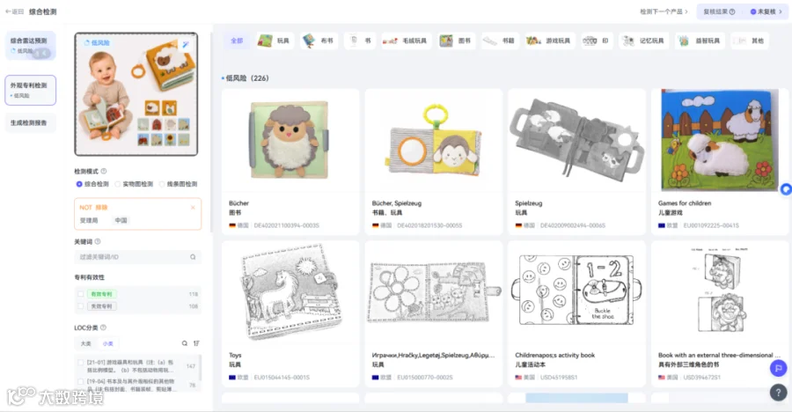Click 检测下一个产品 next arrow link
The image size is (792, 412).
(x=664, y=11)
